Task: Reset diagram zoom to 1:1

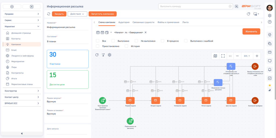Action: (230, 56)
